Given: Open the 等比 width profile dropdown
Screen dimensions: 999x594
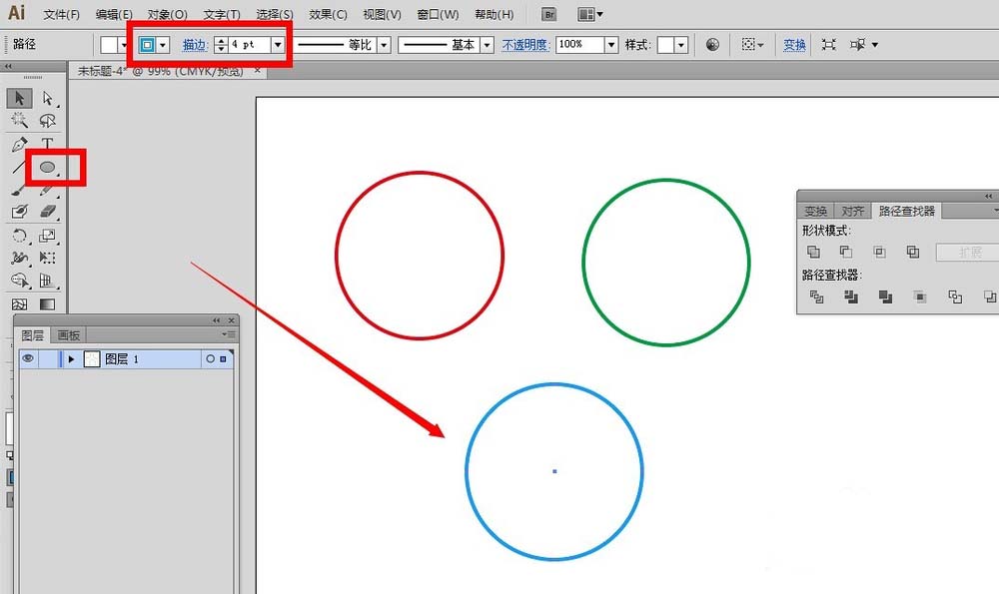Looking at the screenshot, I should tap(385, 45).
